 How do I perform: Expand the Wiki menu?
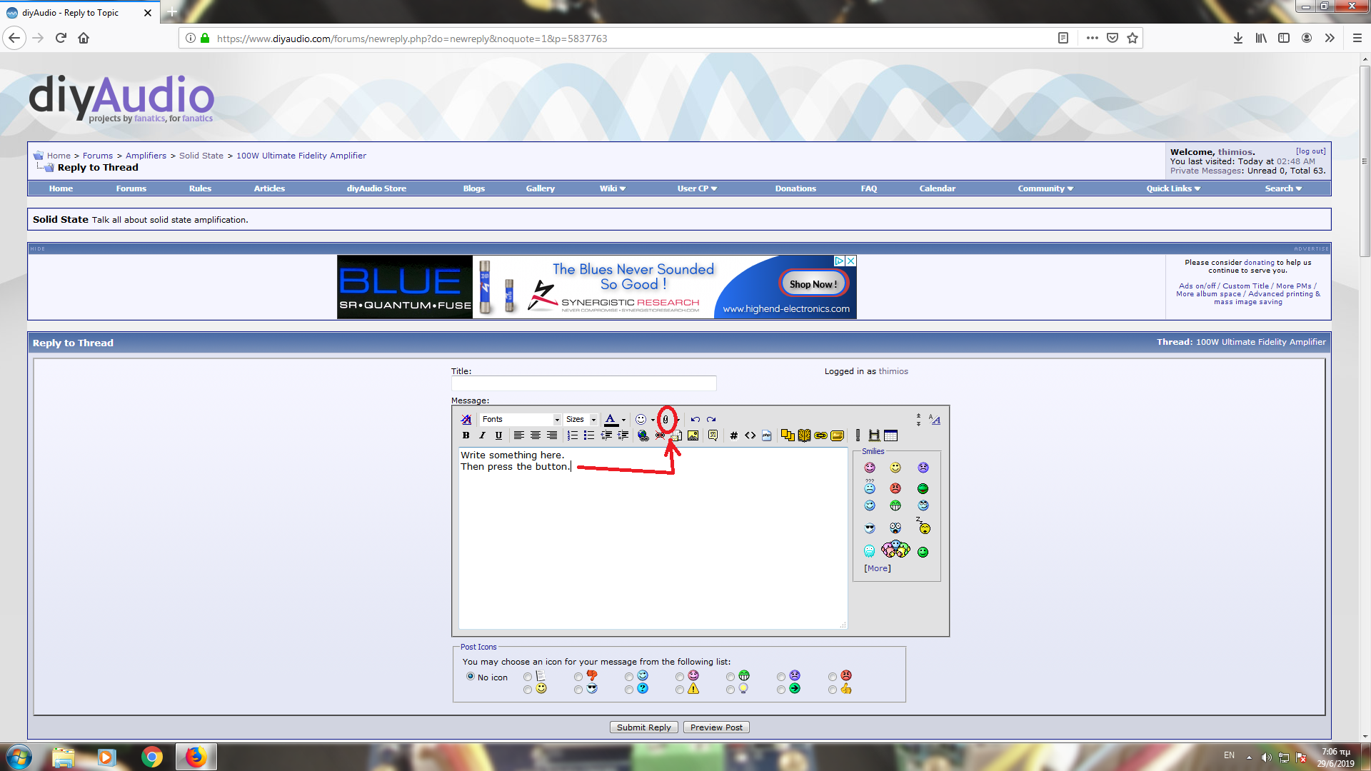(x=613, y=188)
